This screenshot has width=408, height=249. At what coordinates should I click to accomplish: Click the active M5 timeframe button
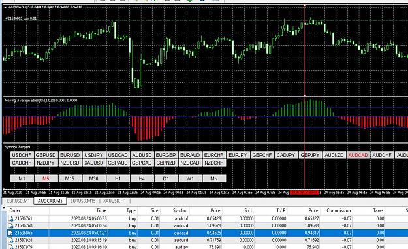46,178
